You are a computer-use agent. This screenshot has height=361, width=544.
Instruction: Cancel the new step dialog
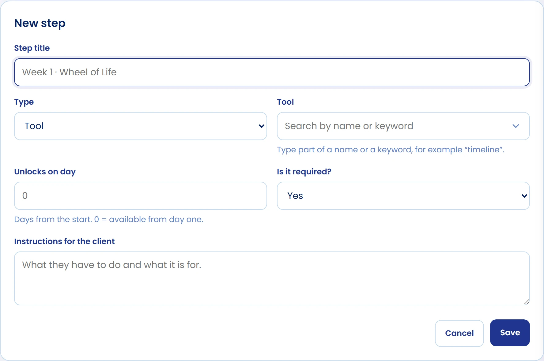click(x=459, y=333)
